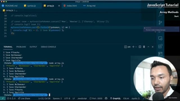
Task: Select the TERMINAL panel tab
Action: pos(8,47)
